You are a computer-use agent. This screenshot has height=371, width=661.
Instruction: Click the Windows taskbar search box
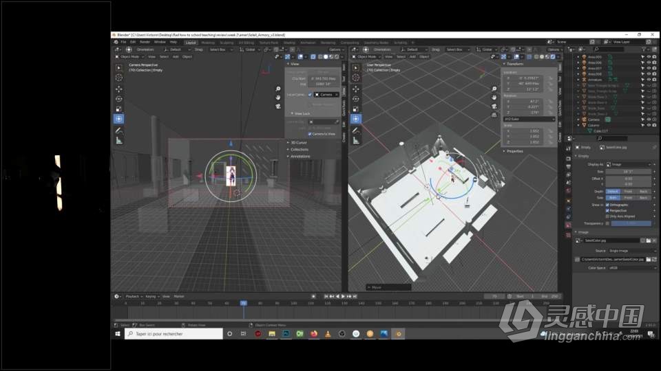click(174, 334)
